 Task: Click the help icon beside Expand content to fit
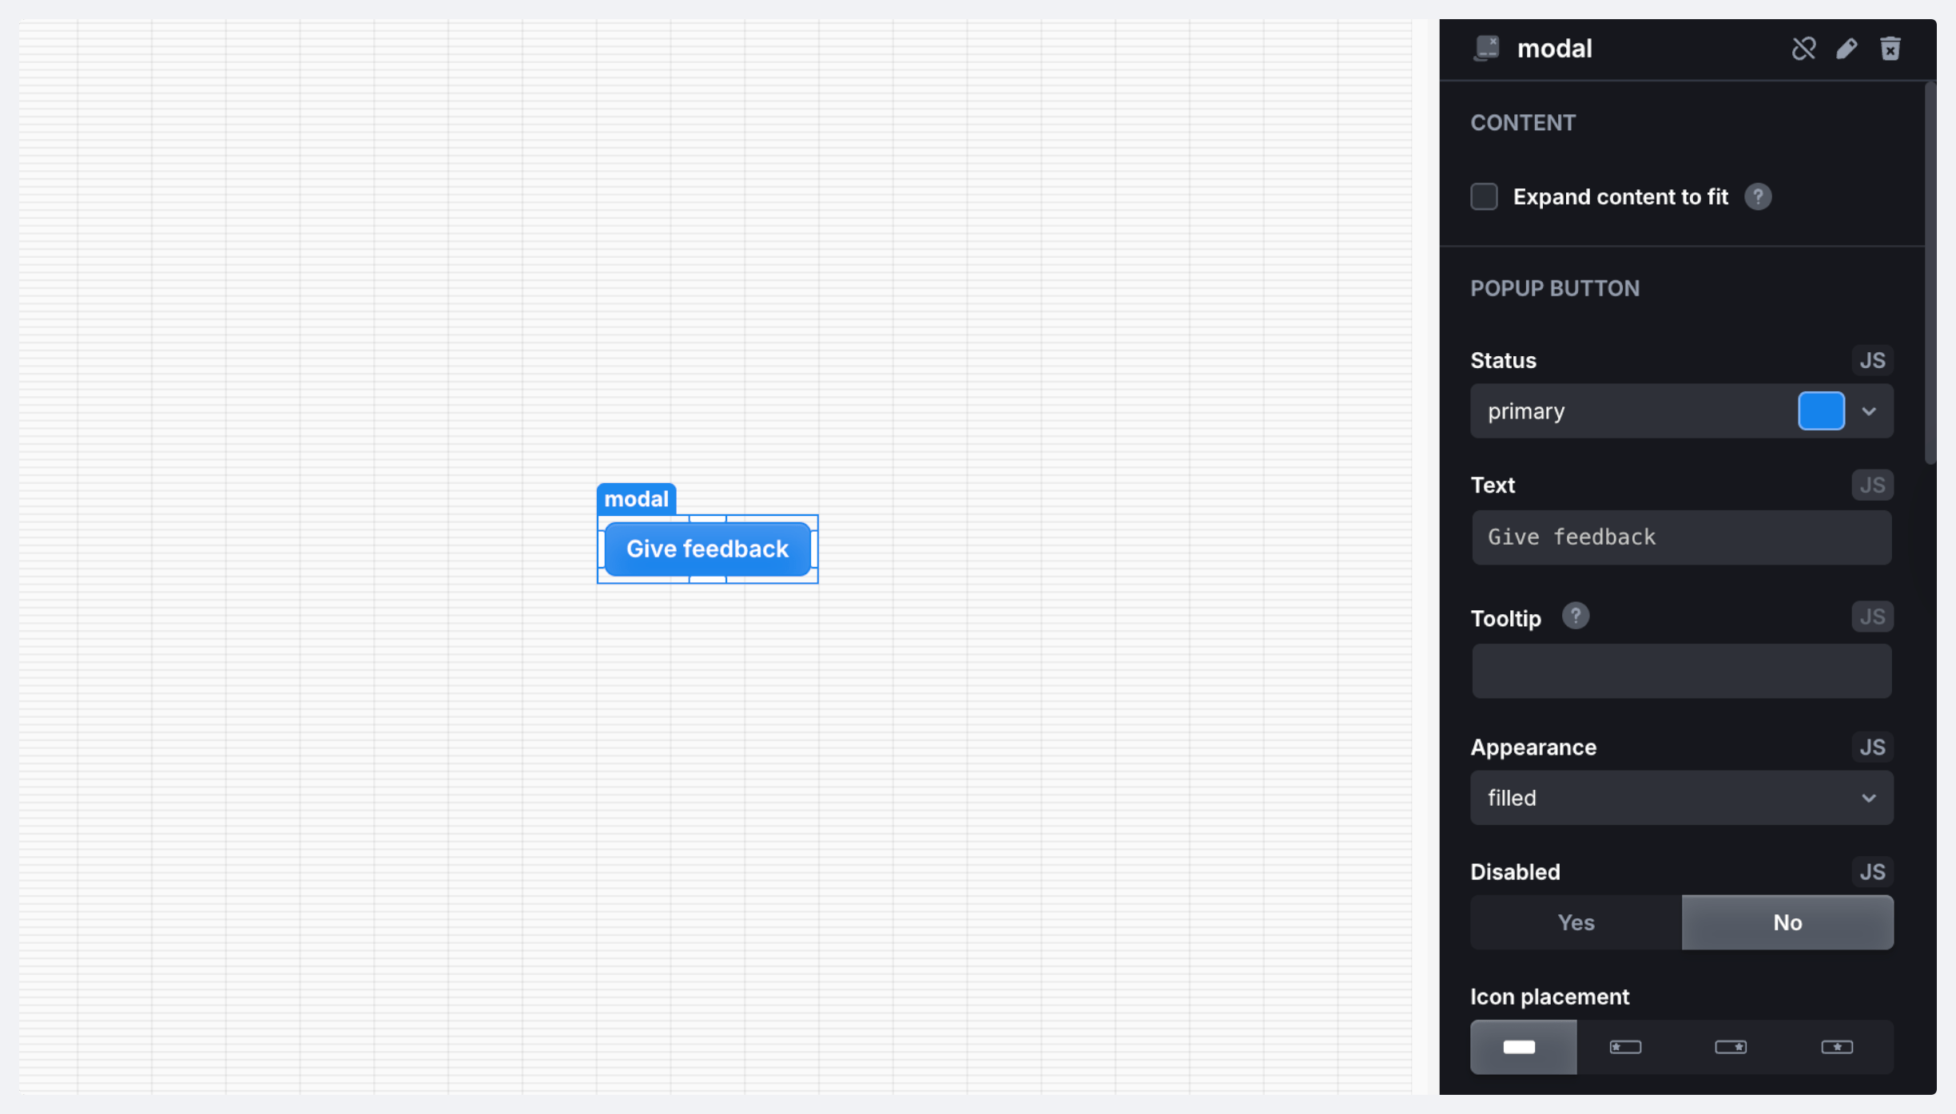1758,196
